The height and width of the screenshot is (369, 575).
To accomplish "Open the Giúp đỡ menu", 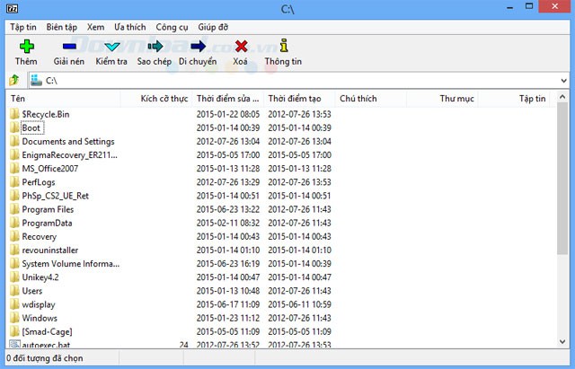I will point(213,27).
